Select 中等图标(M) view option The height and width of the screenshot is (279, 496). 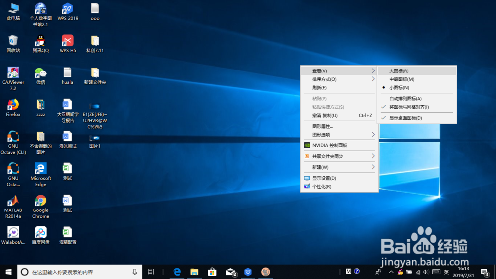pyautogui.click(x=417, y=79)
